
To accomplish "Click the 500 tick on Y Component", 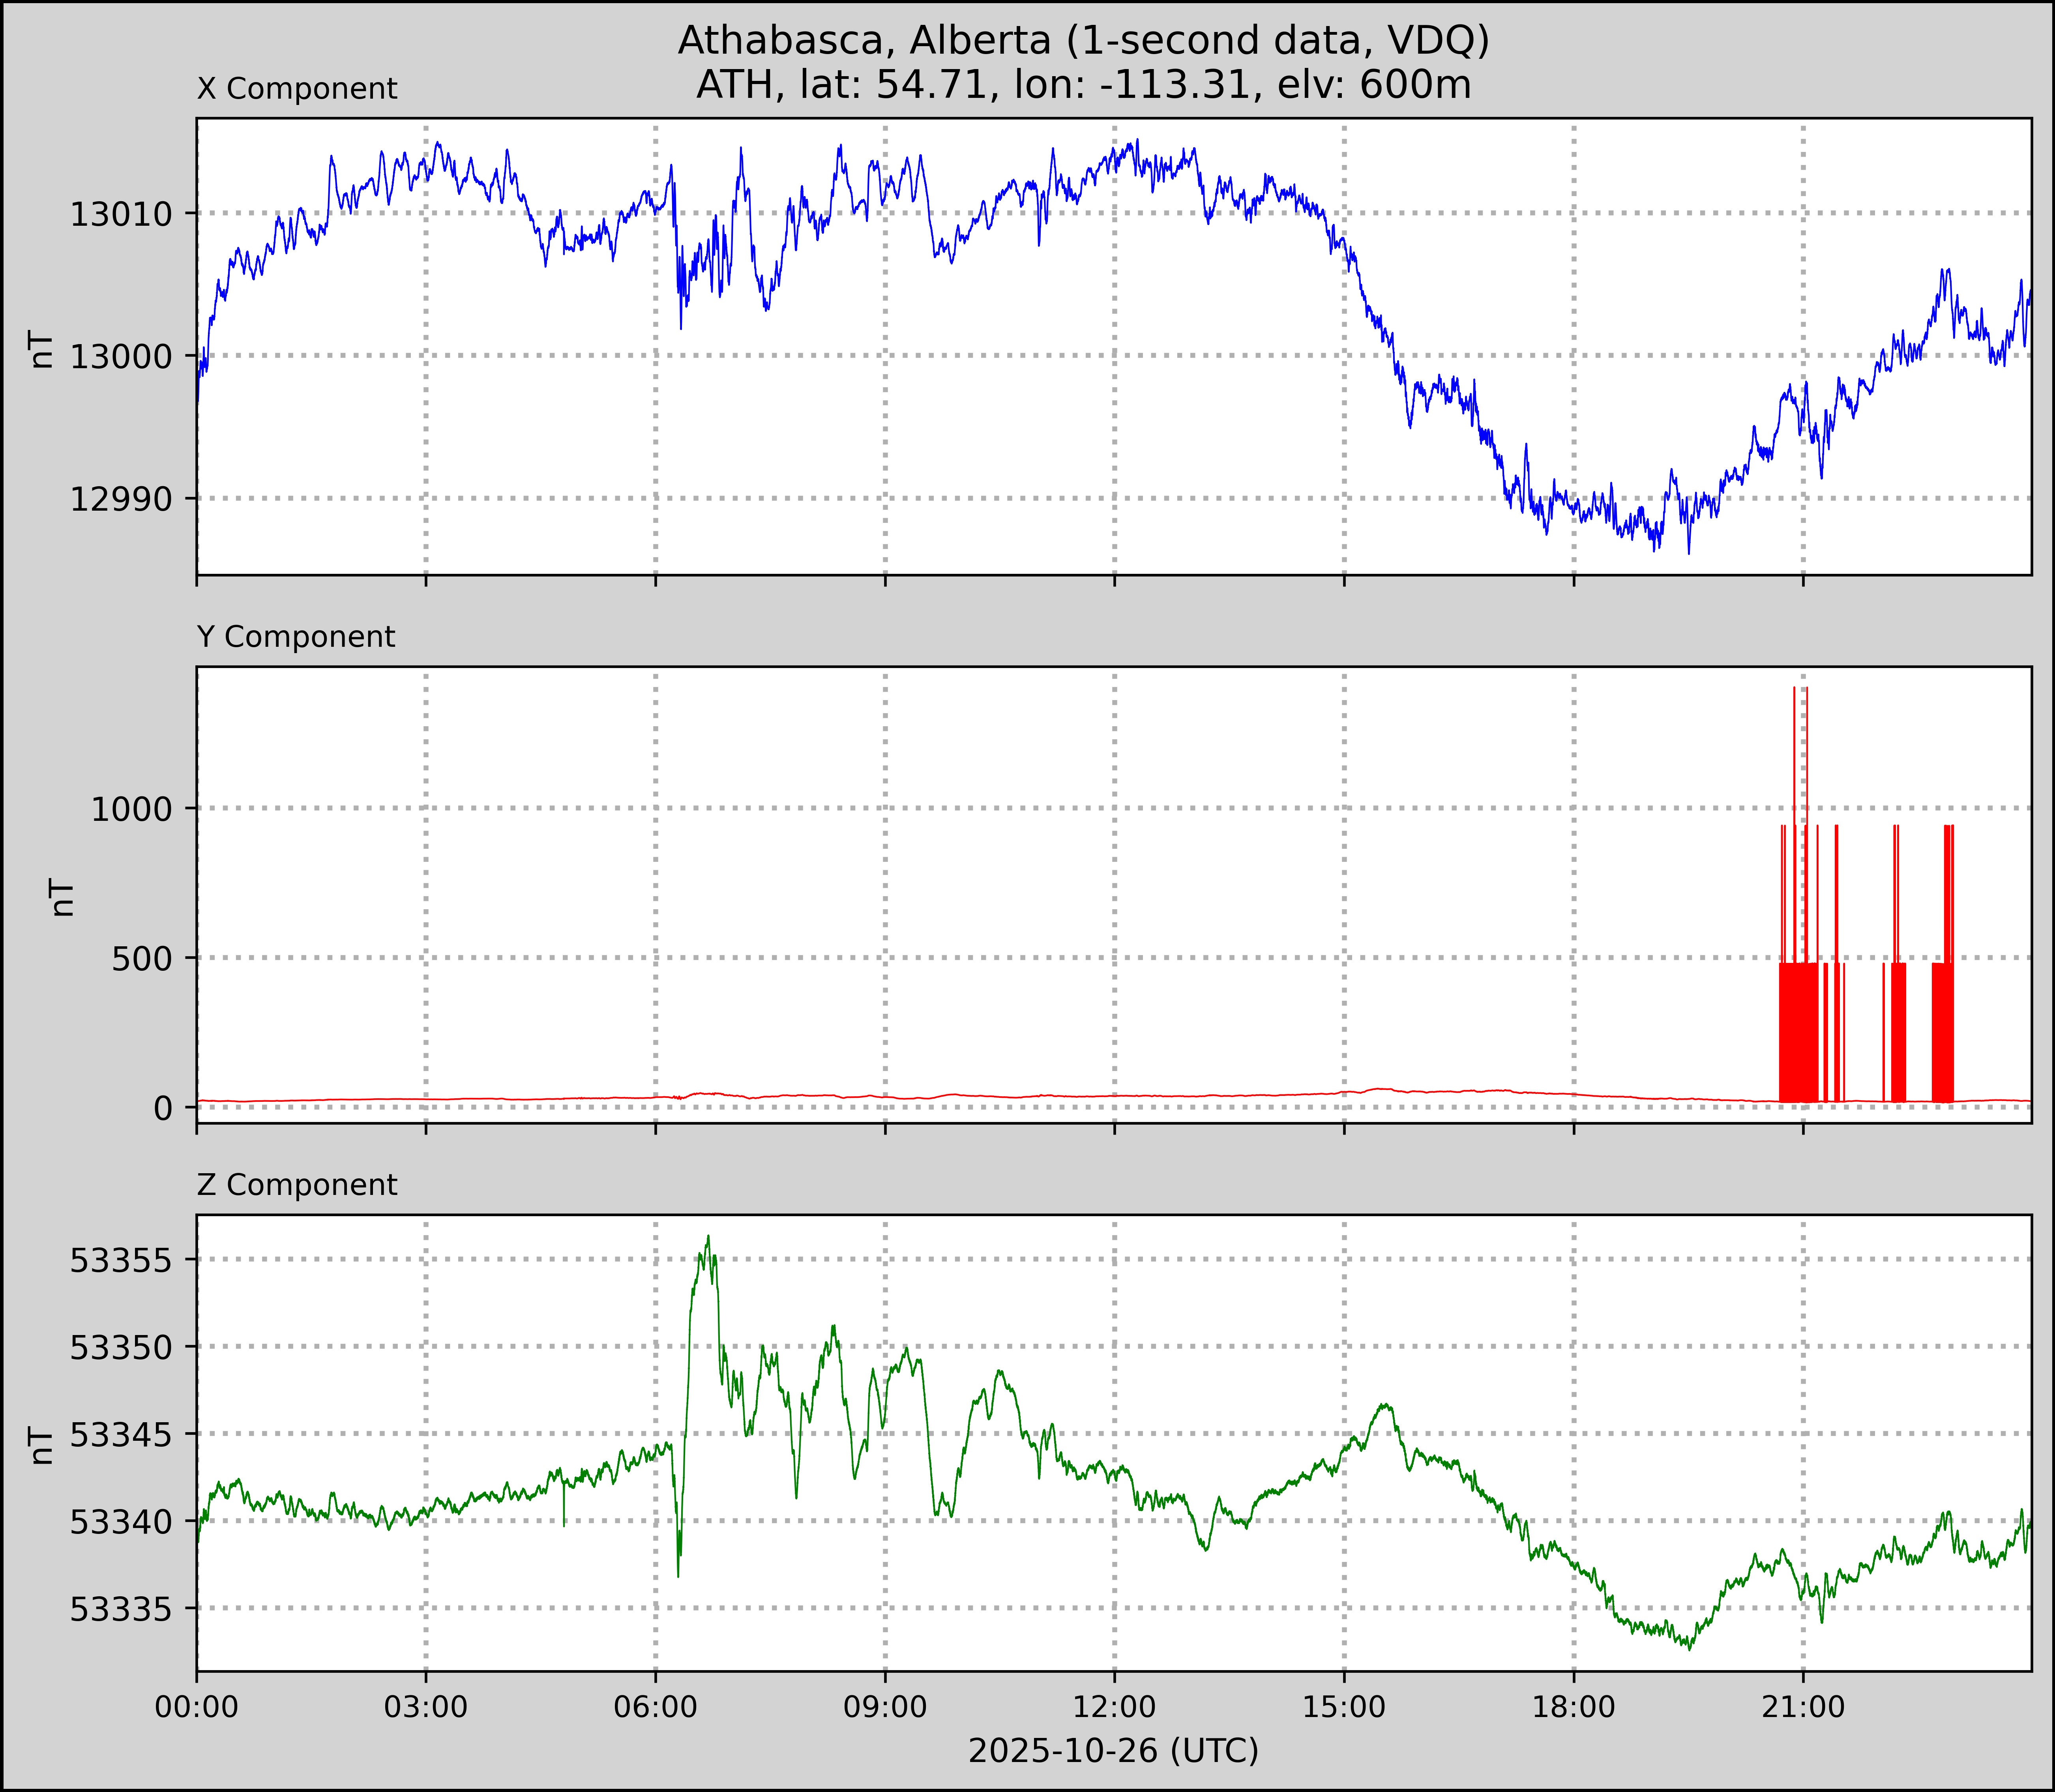I will click(x=142, y=958).
